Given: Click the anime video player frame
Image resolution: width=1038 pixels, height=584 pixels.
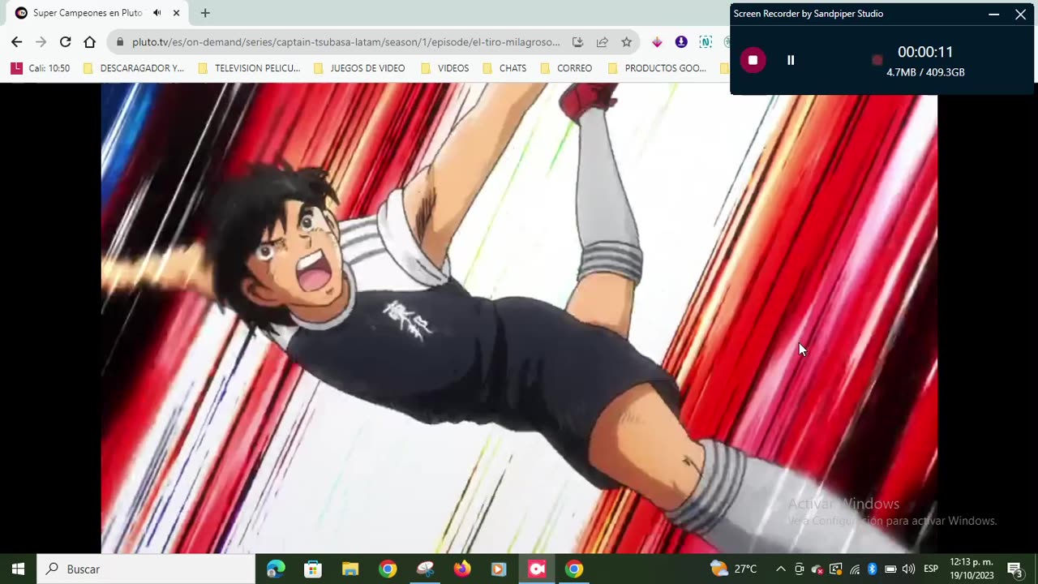Looking at the screenshot, I should [519, 318].
